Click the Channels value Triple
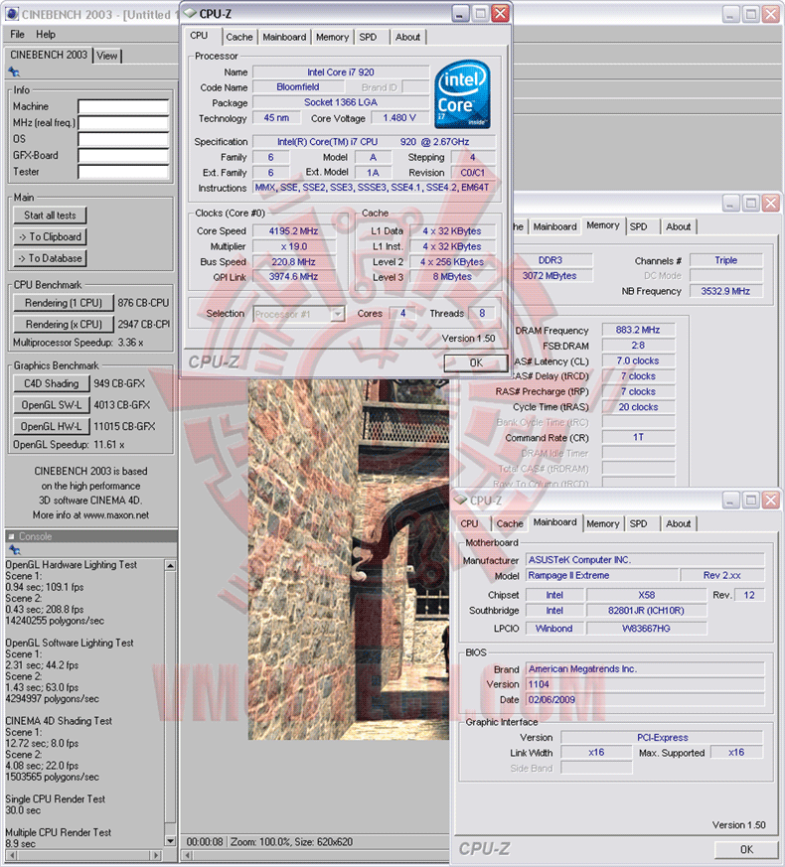Image resolution: width=785 pixels, height=867 pixels. click(x=725, y=260)
